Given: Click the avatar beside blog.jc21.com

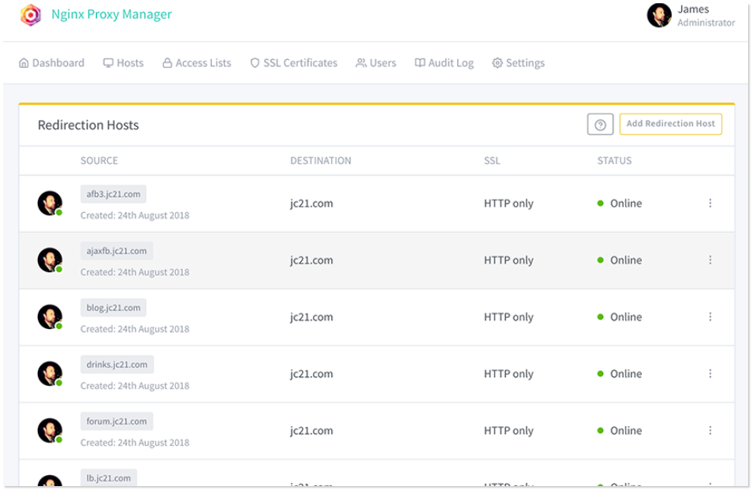Looking at the screenshot, I should tap(50, 316).
